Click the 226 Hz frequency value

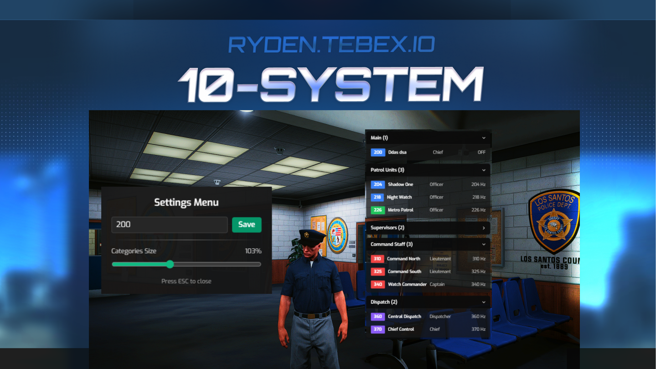tap(479, 210)
